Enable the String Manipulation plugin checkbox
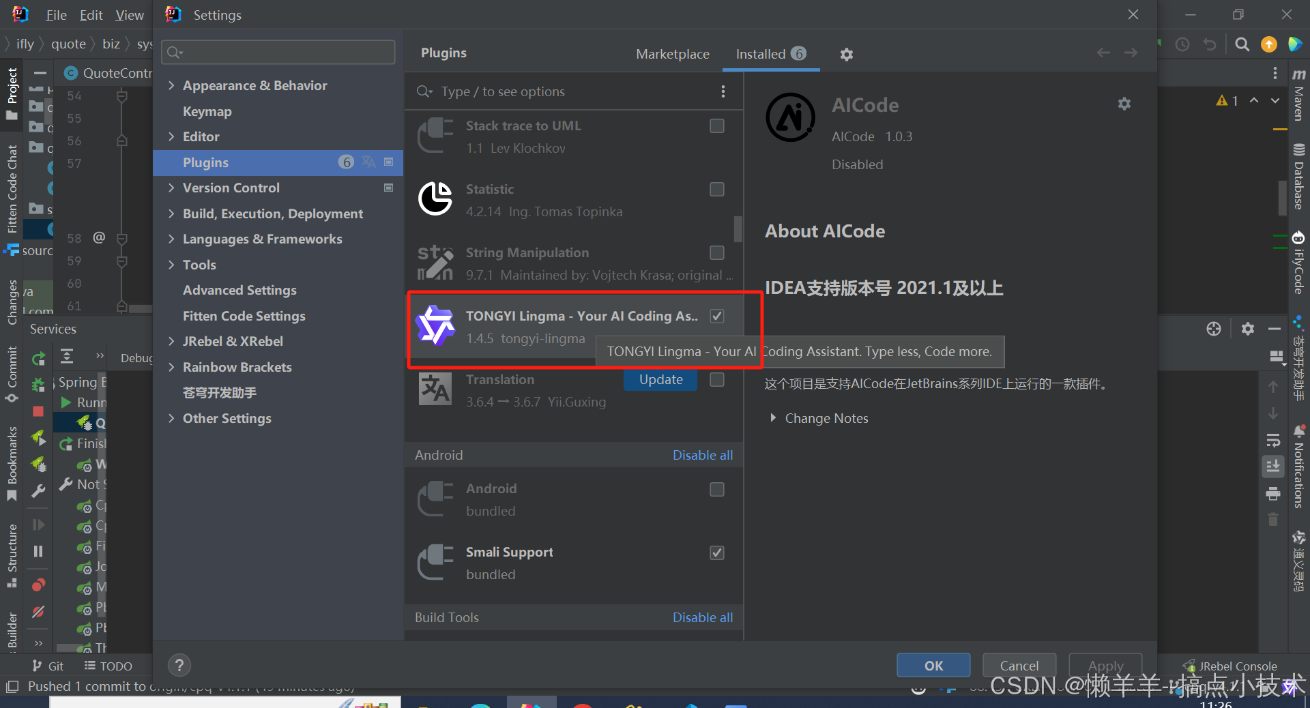 pyautogui.click(x=717, y=252)
